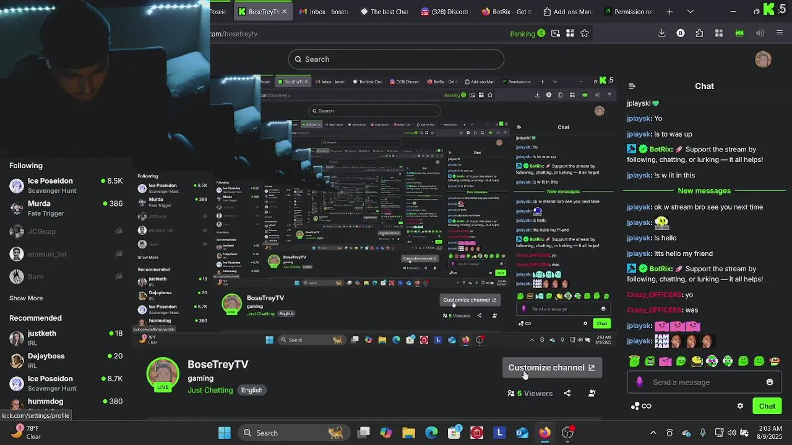This screenshot has width=792, height=445.
Task: Open the Just Chatting category link
Action: point(210,390)
